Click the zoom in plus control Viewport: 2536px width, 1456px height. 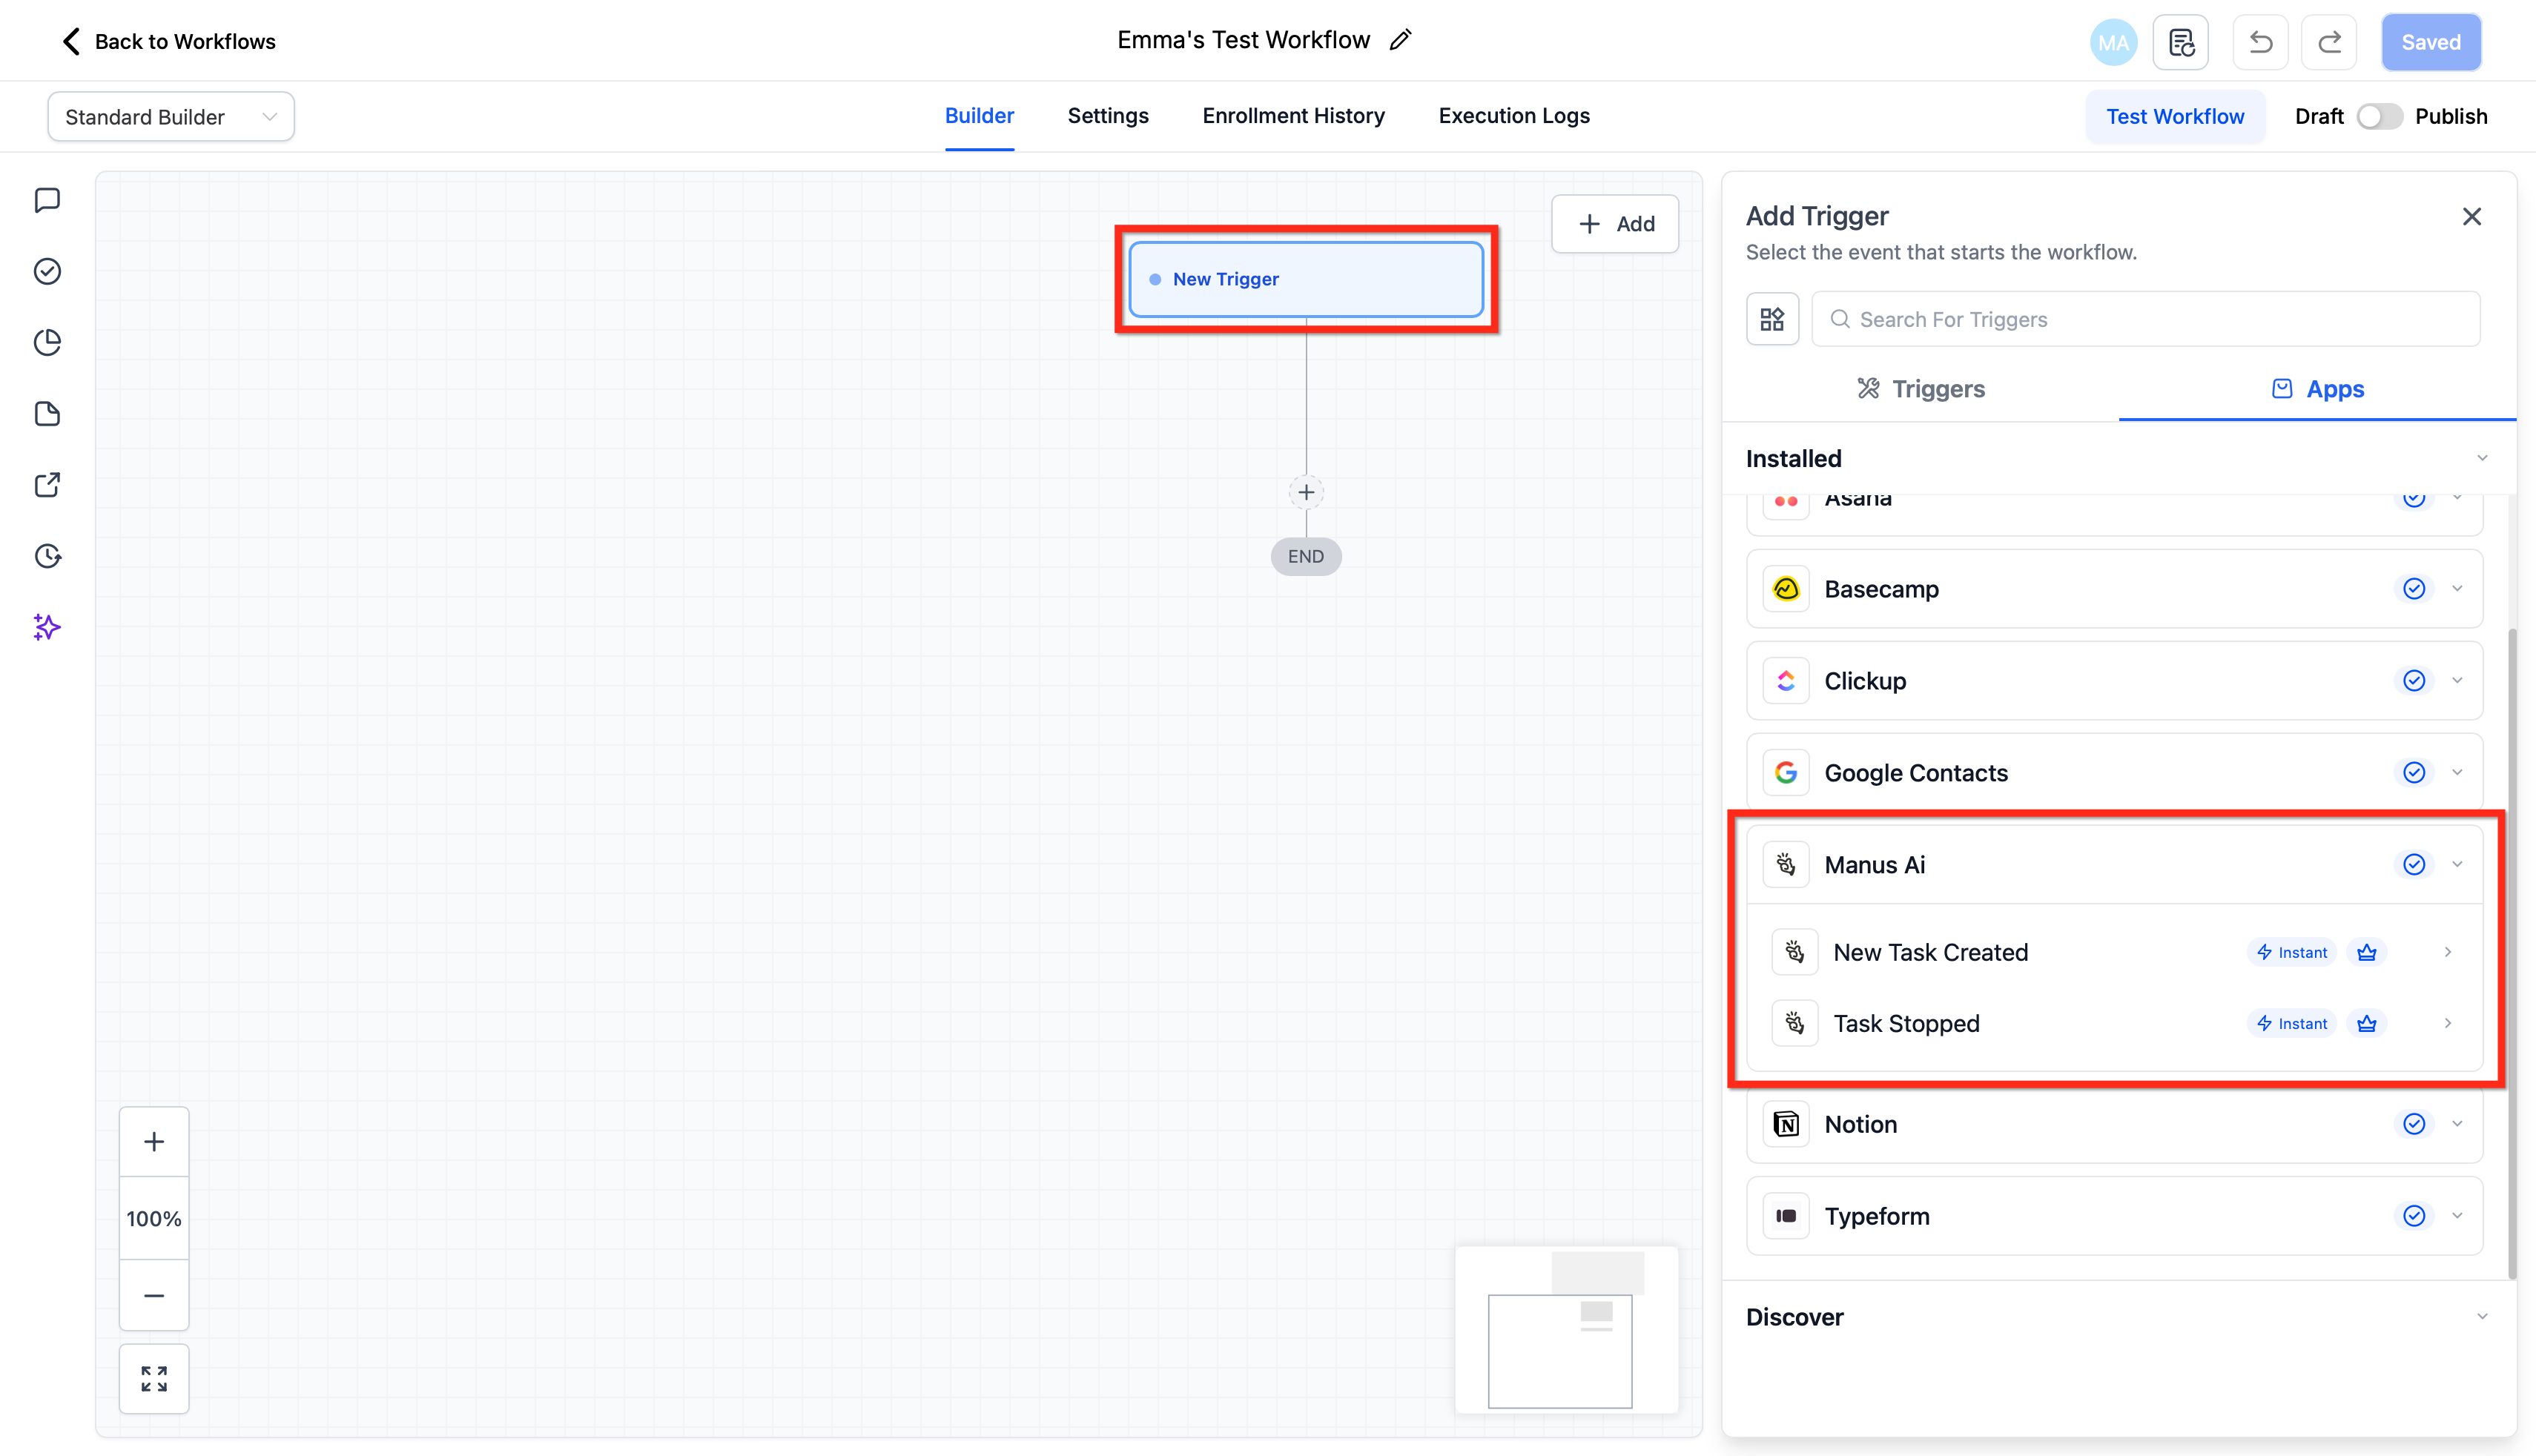(154, 1142)
